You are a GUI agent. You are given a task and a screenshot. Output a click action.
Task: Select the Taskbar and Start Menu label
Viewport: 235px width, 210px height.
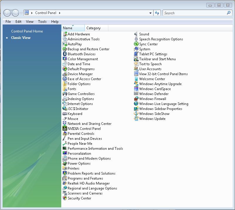157,59
